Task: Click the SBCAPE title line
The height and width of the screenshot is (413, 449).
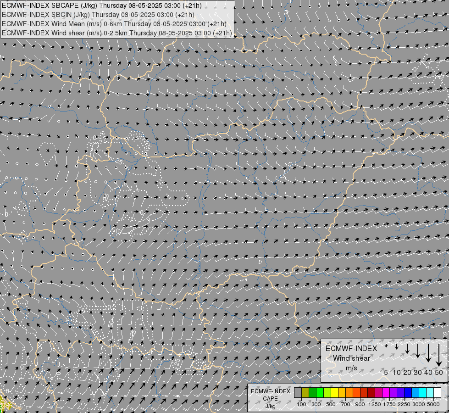Action: pyautogui.click(x=102, y=6)
